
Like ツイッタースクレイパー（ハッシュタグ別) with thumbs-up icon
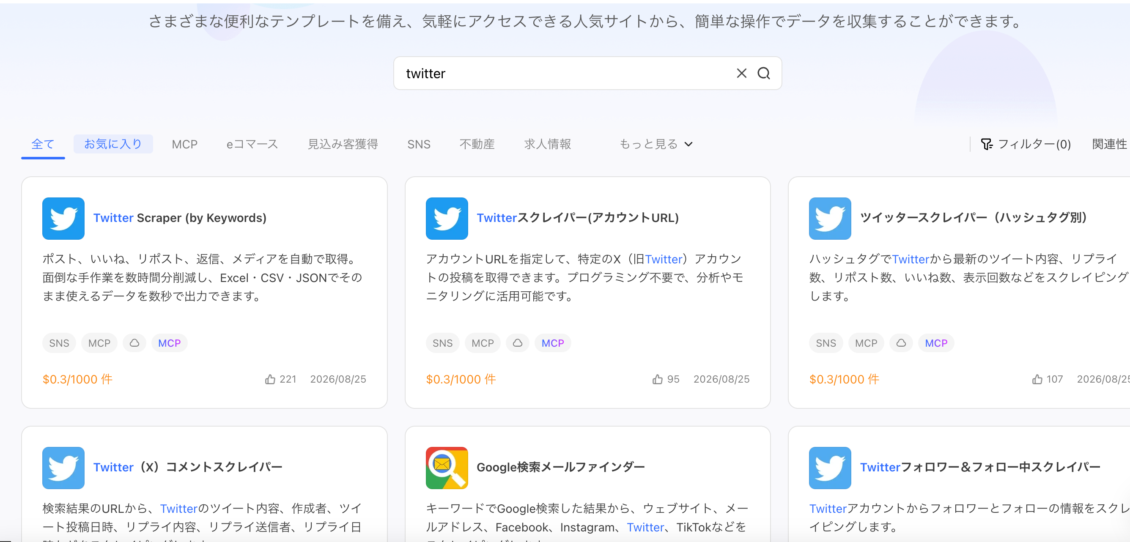tap(1037, 379)
